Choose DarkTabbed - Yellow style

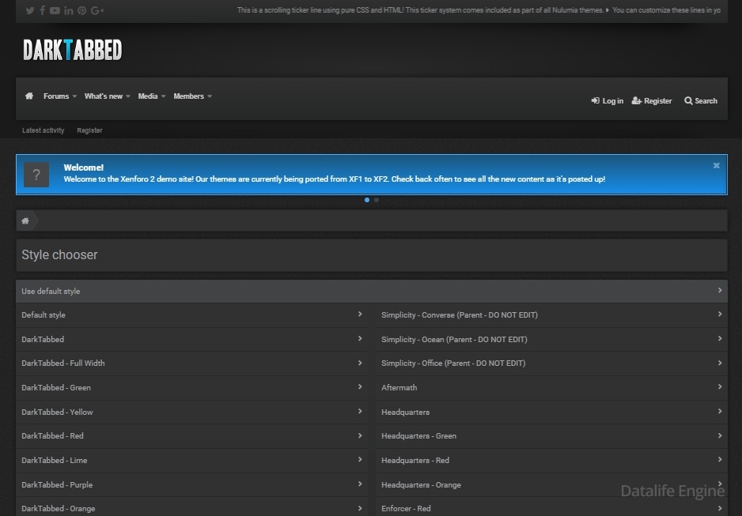(x=192, y=412)
